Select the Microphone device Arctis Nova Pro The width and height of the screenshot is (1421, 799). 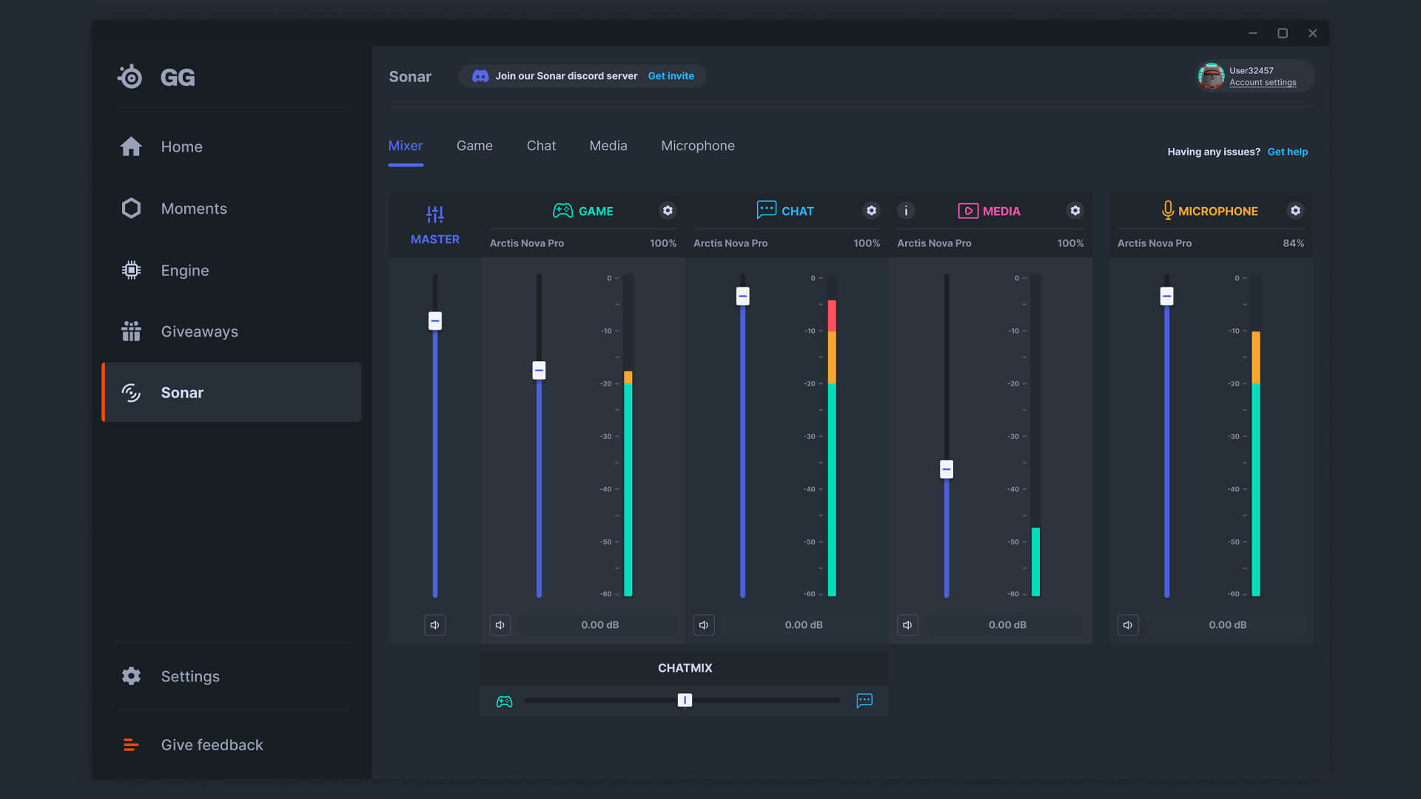point(1155,243)
